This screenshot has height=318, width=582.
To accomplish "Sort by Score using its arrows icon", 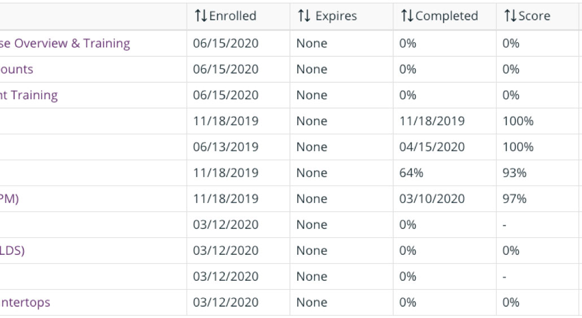I will coord(510,16).
